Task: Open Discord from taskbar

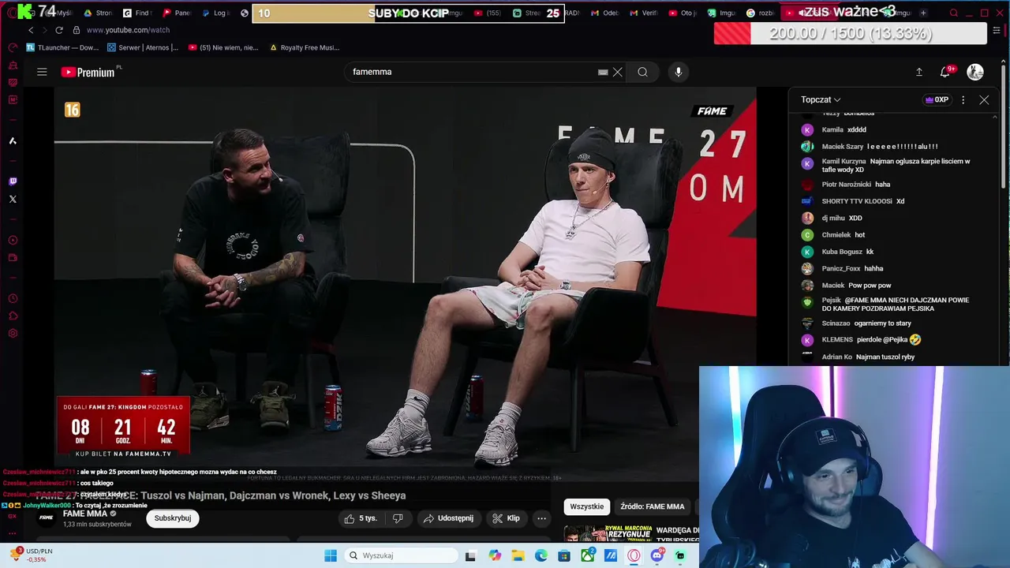Action: coord(657,555)
